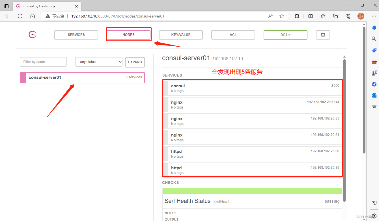Click Serf Health Status check
This screenshot has height=221, width=379.
pyautogui.click(x=252, y=201)
